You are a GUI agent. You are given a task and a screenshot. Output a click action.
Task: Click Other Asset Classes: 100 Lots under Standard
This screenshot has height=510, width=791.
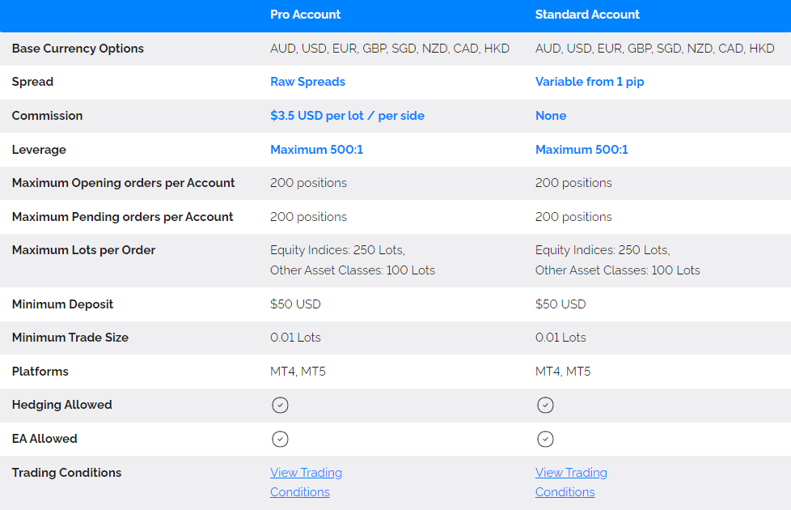pos(617,270)
